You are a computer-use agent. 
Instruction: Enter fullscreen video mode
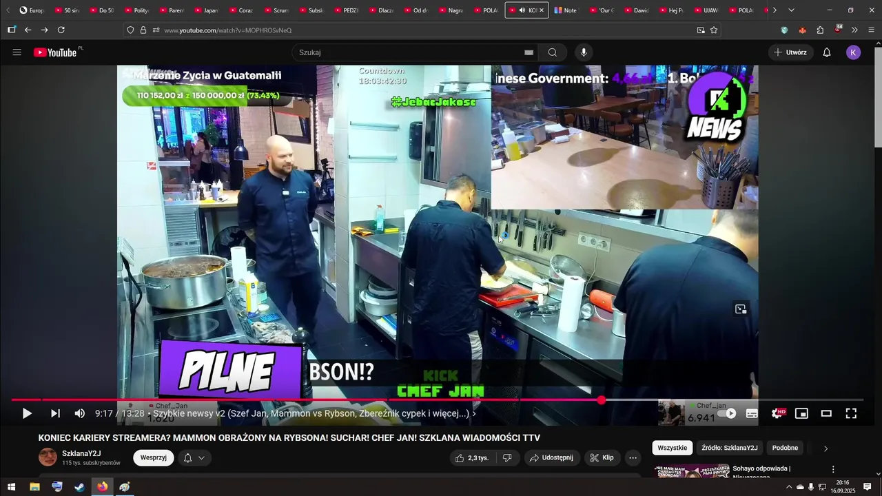coord(851,413)
